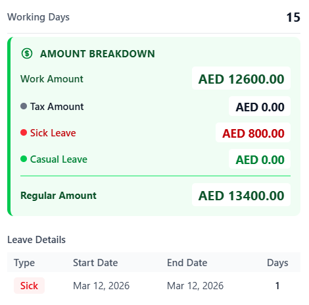Click the green dot next to Casual Leave

[24, 159]
